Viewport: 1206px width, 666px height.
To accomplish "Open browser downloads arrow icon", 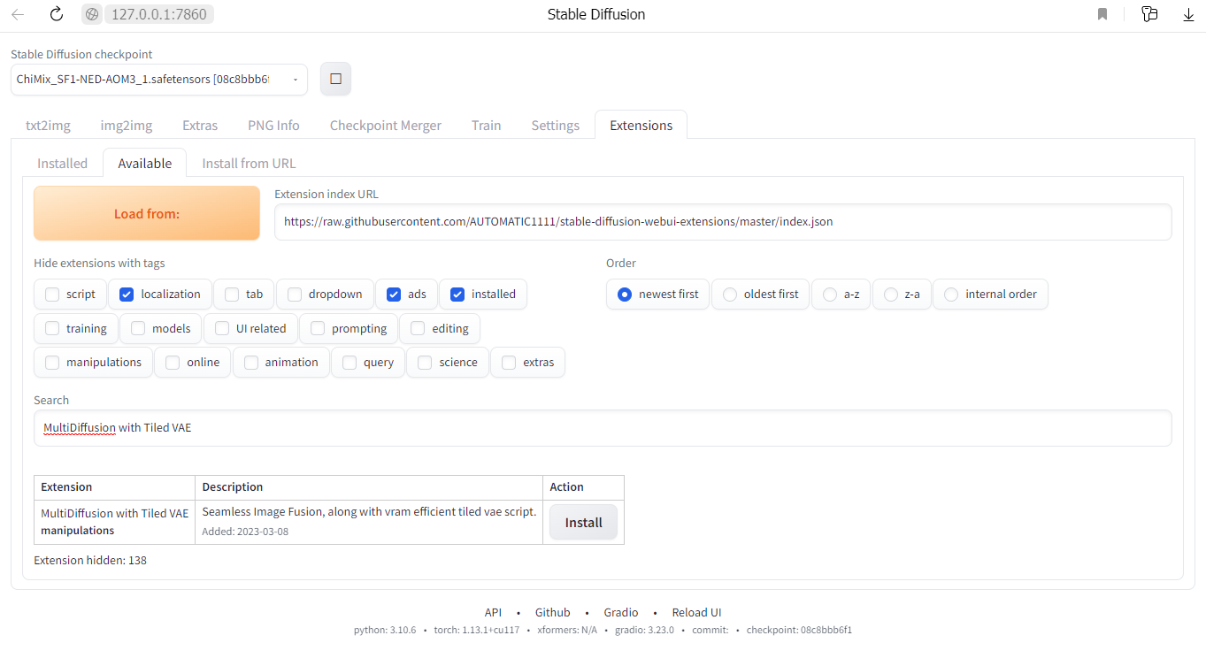I will click(1188, 14).
